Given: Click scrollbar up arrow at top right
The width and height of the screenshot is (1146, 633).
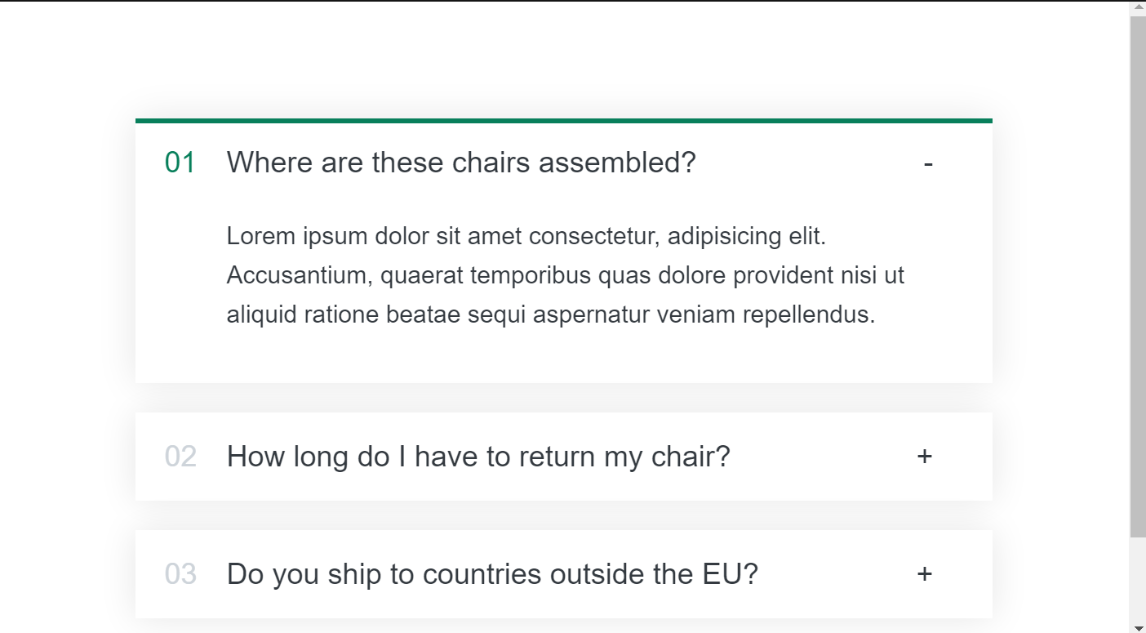Looking at the screenshot, I should point(1137,7).
